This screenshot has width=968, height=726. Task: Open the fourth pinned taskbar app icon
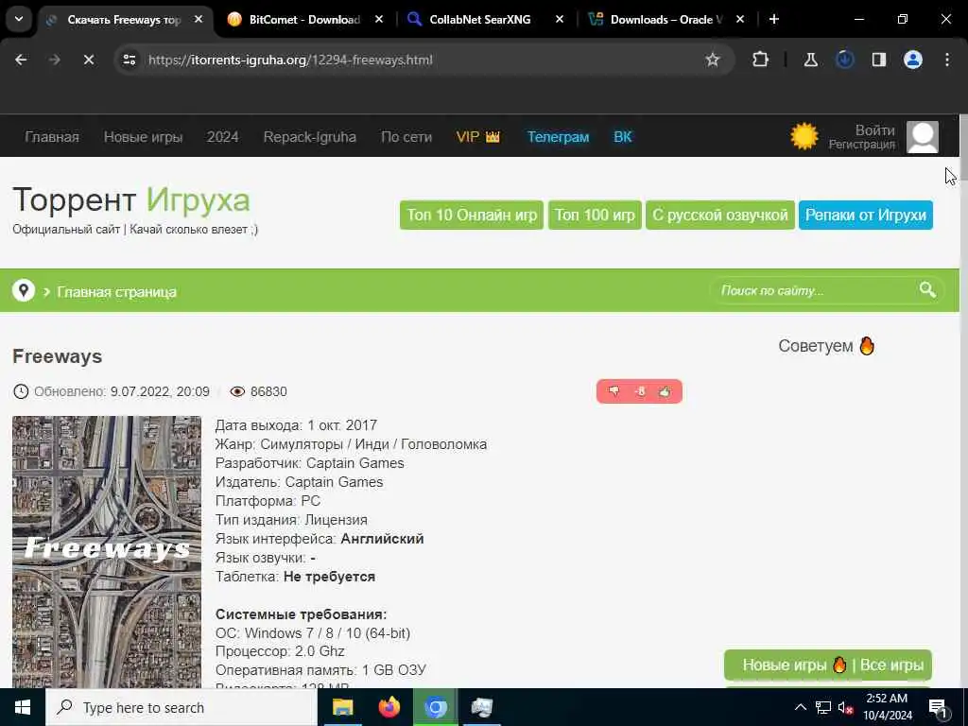pos(481,707)
